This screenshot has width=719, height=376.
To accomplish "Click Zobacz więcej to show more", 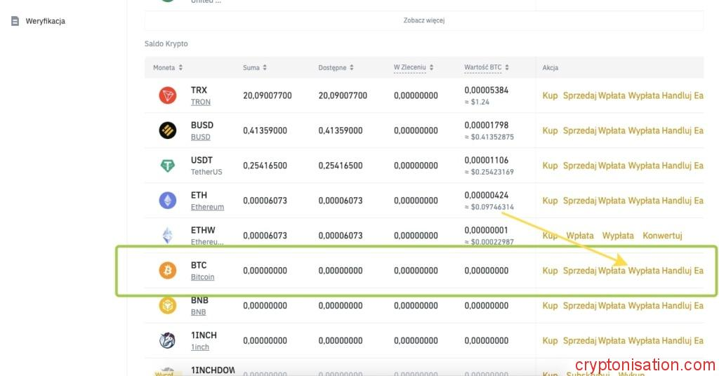I will 424,20.
